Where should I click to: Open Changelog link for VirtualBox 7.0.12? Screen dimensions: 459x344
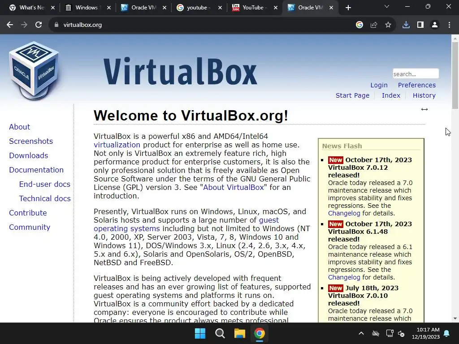344,213
